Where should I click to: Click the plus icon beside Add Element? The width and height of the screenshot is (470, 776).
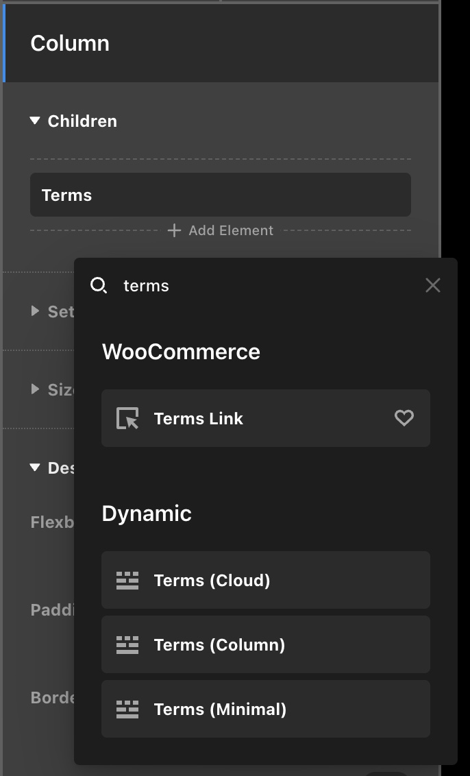[x=174, y=231]
